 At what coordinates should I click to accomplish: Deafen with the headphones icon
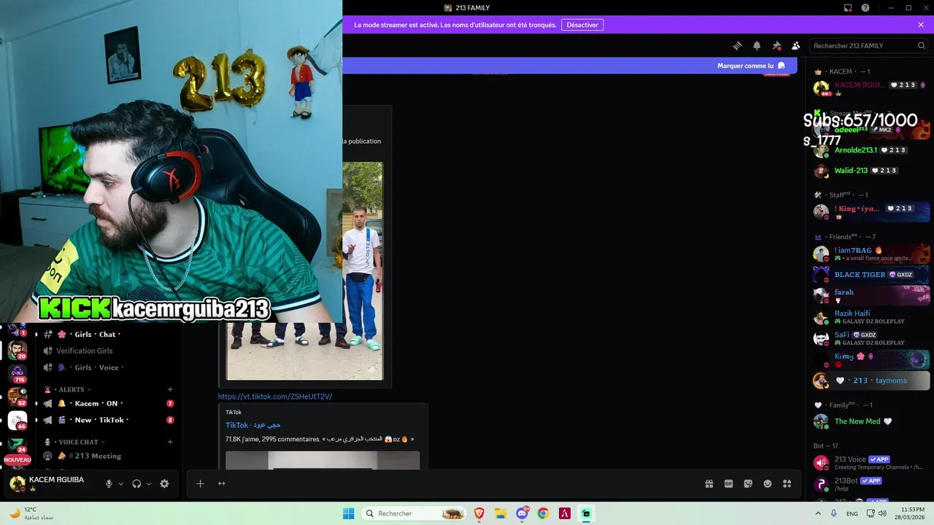coord(136,483)
